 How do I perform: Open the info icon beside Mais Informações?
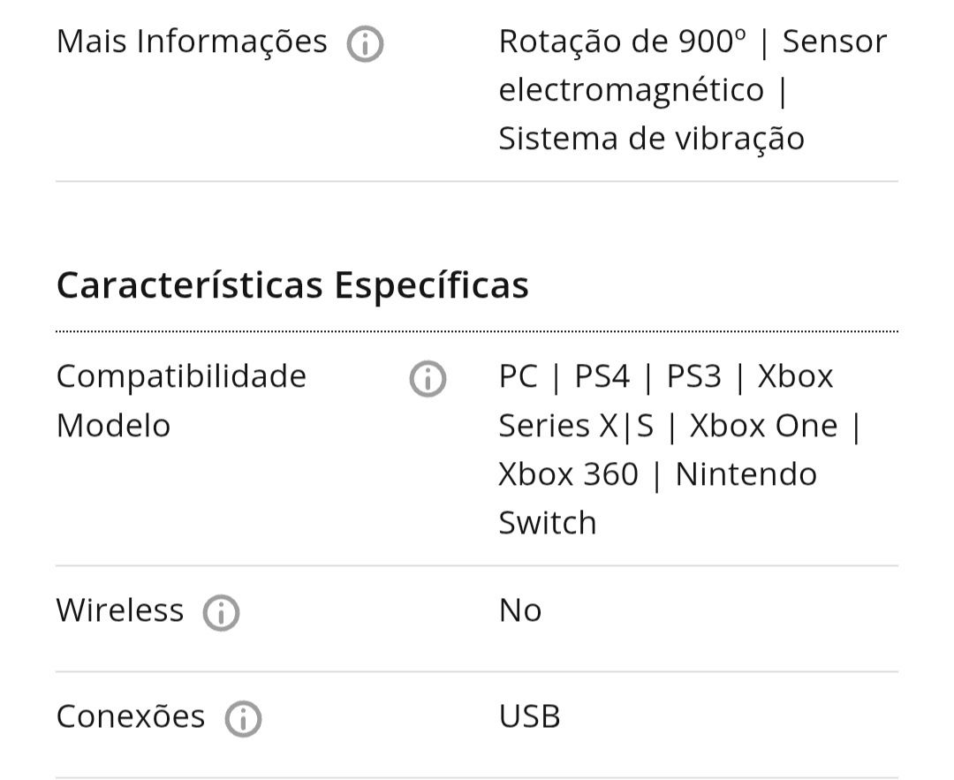pos(365,44)
